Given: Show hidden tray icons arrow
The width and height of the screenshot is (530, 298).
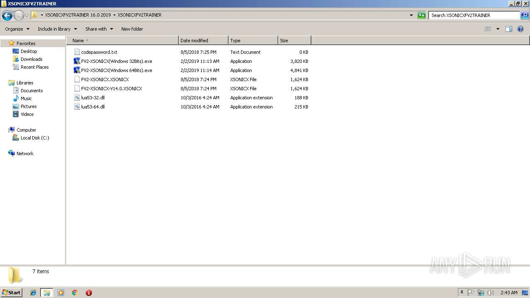Looking at the screenshot, I should (462, 293).
